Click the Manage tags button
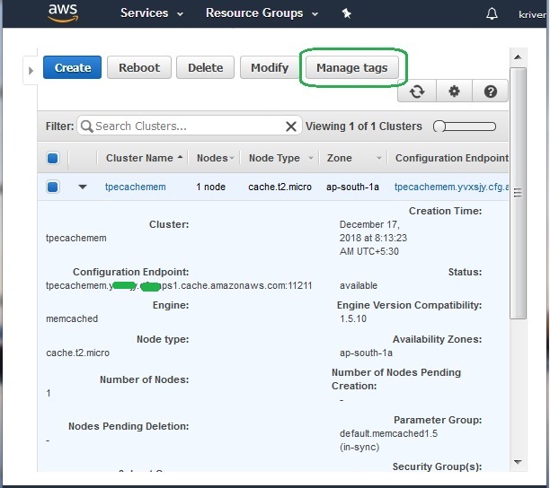Viewport: 550px width, 488px height. click(351, 67)
